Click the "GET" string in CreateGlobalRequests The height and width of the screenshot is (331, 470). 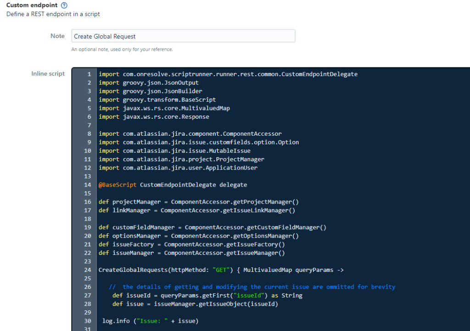[222, 270]
